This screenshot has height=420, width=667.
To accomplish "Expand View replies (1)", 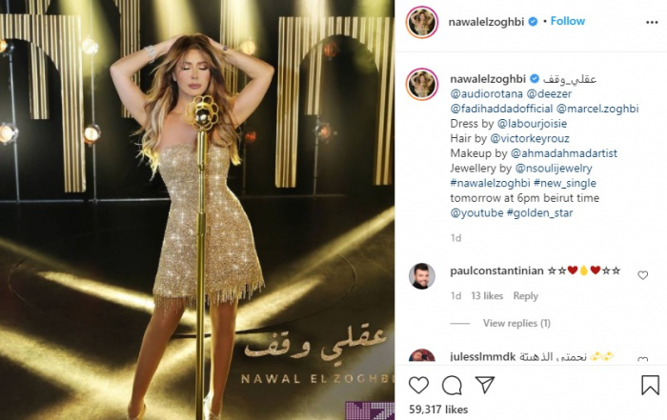I will (x=516, y=324).
